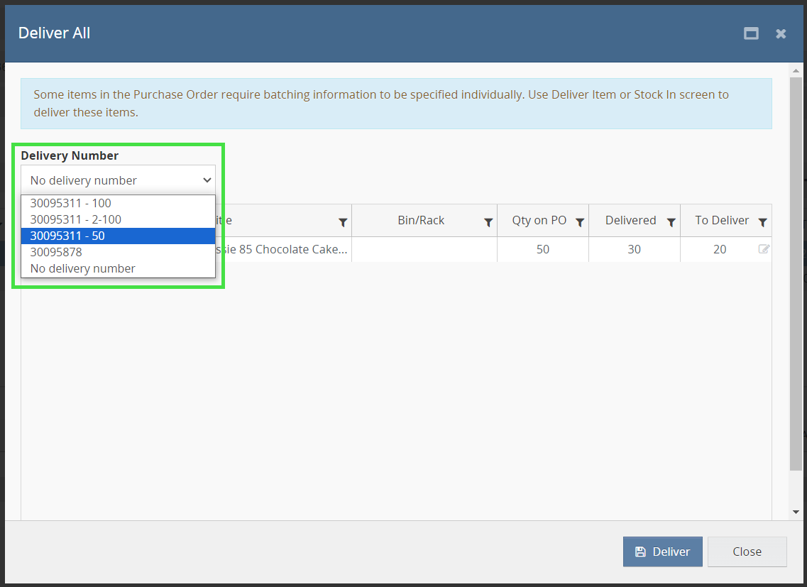807x587 pixels.
Task: Edit the To Deliver quantity pencil icon
Action: point(764,249)
